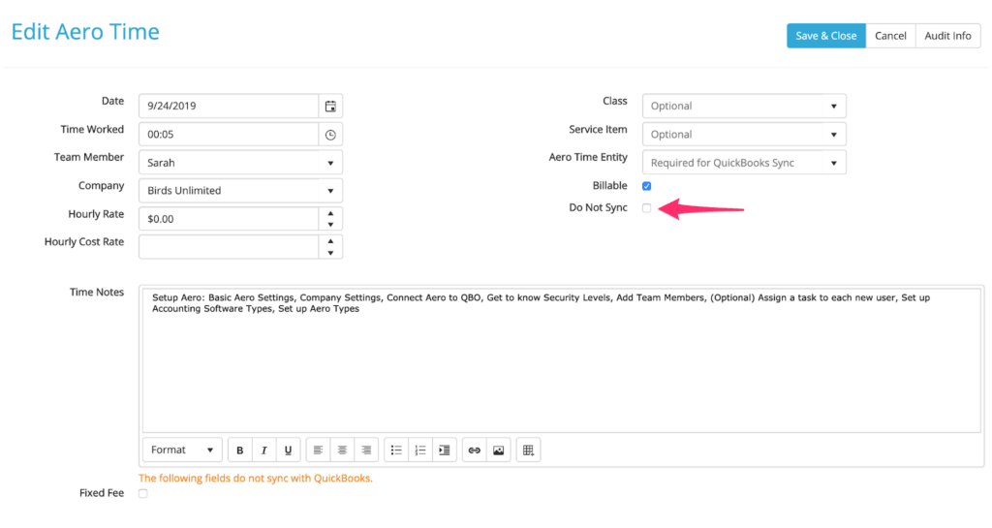Click the Hourly Rate input field
Image resolution: width=992 pixels, height=528 pixels.
pos(229,219)
